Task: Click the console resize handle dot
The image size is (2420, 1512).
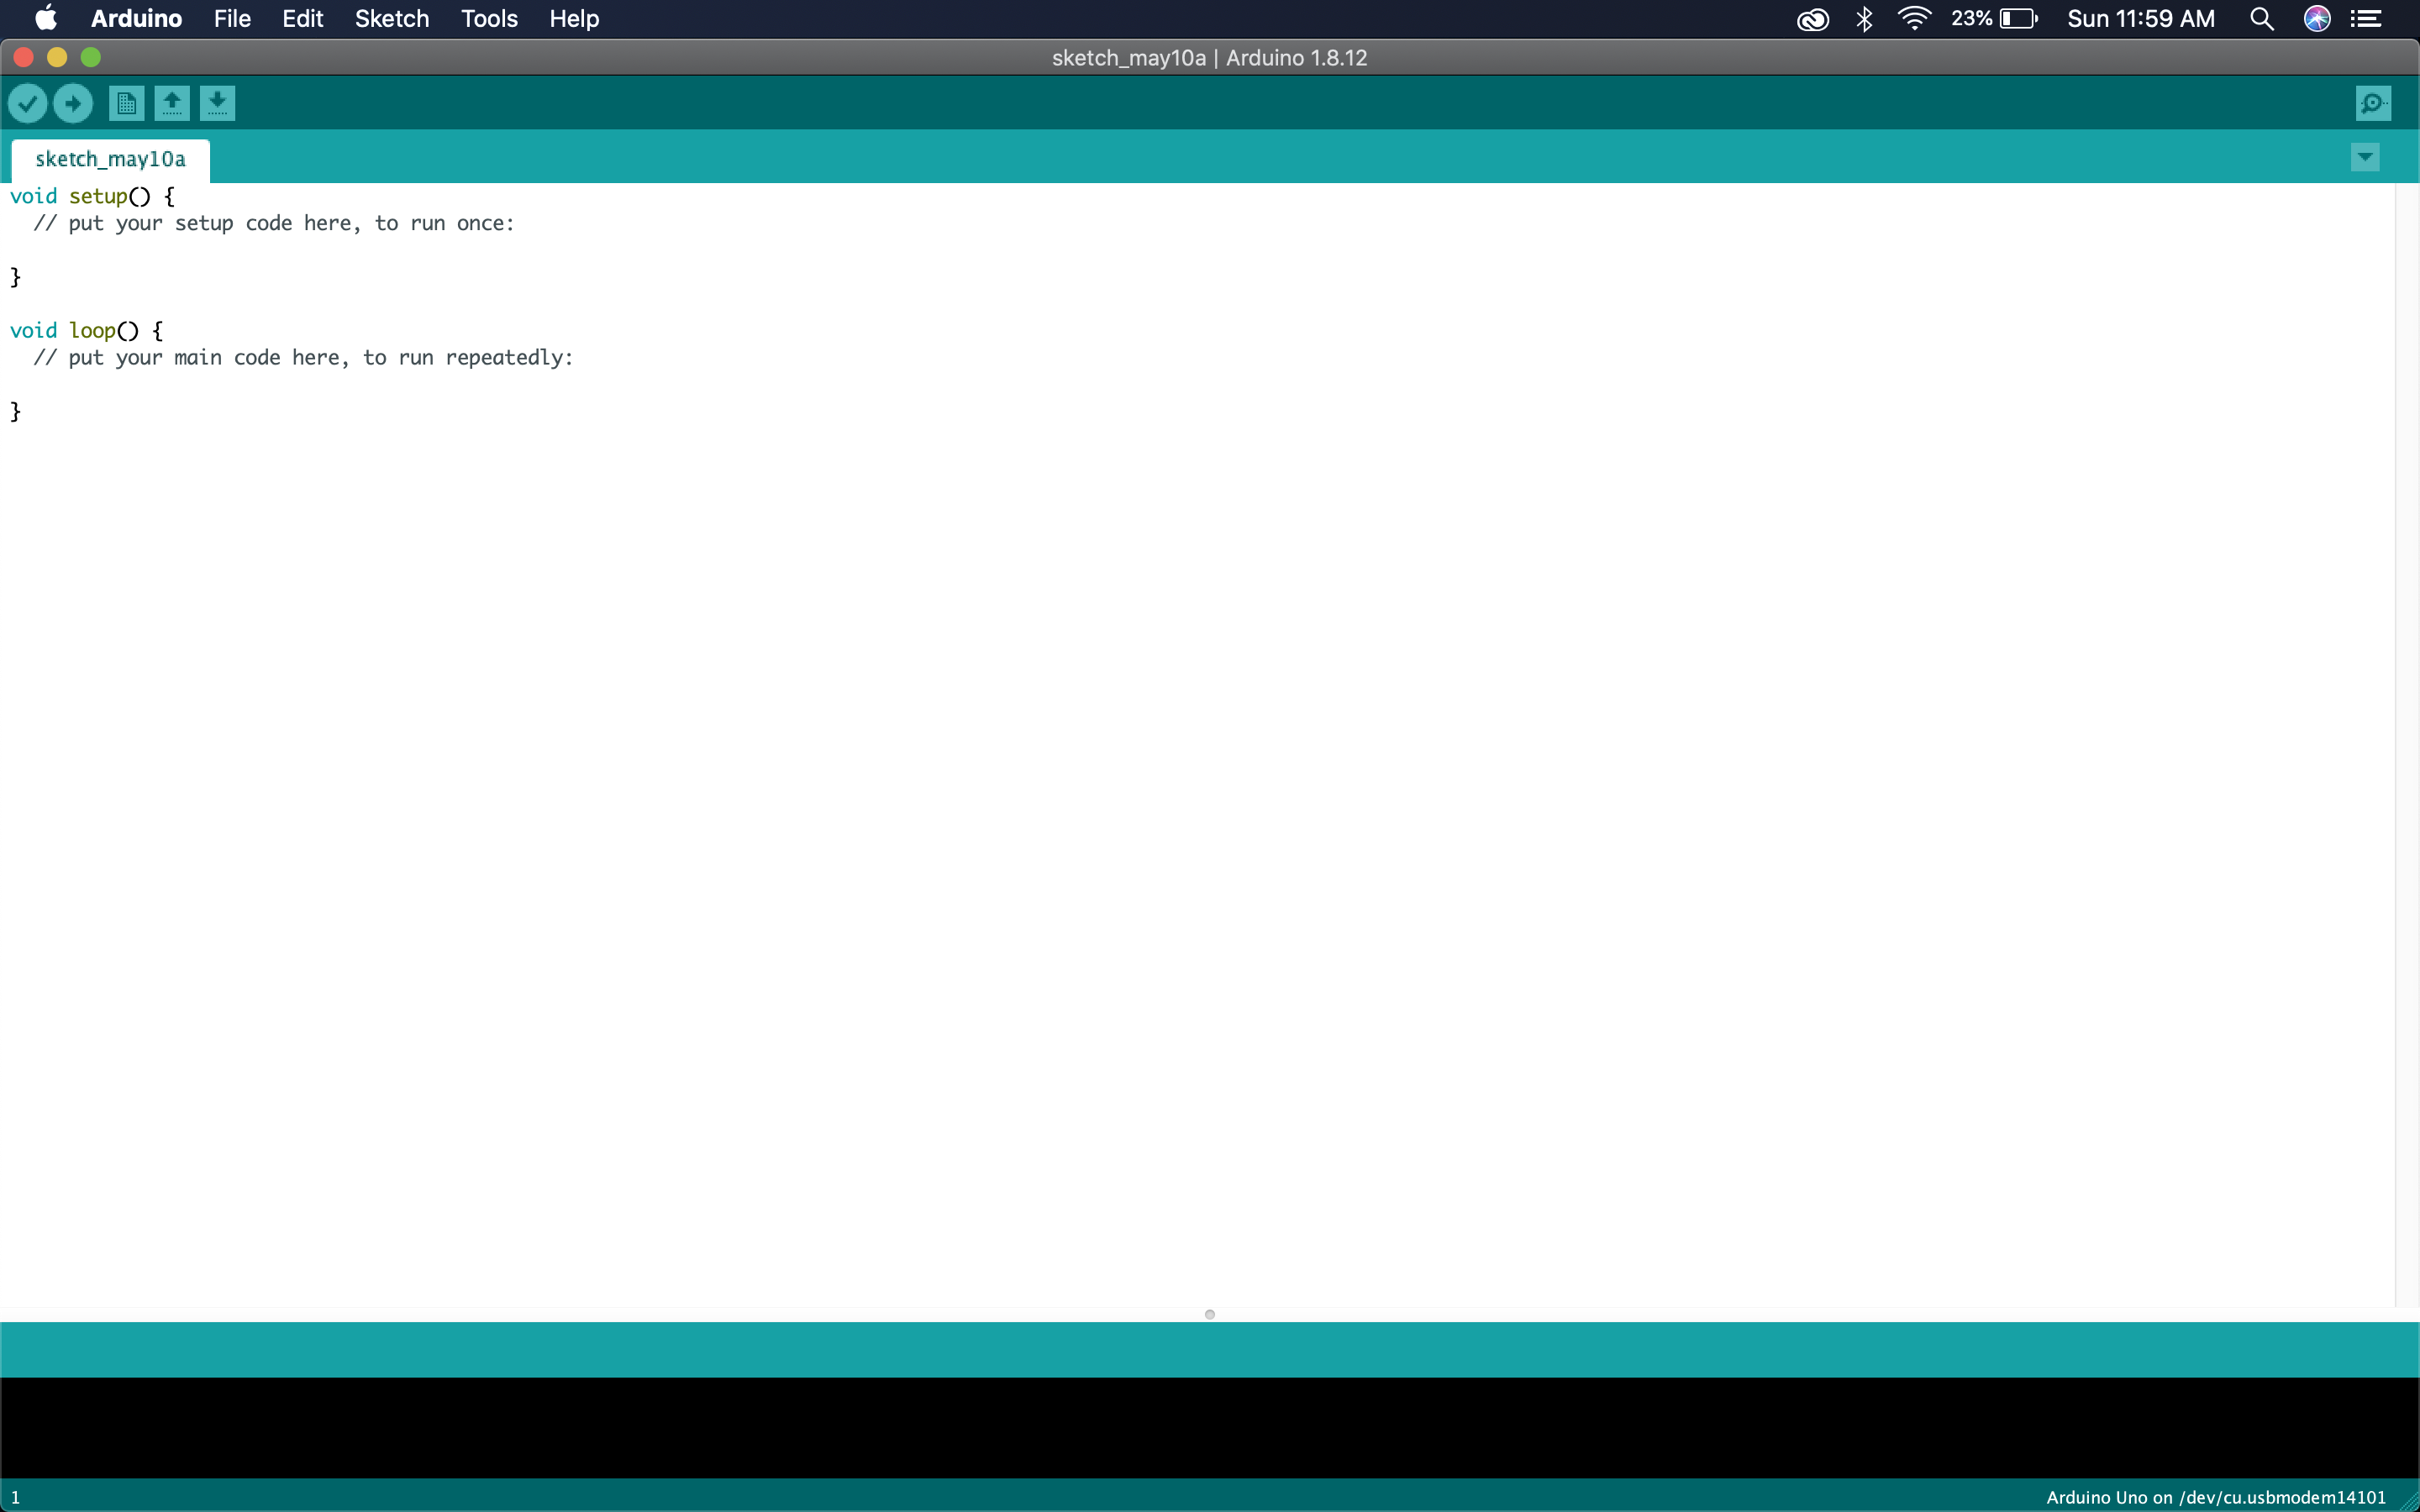Action: click(x=1209, y=1315)
